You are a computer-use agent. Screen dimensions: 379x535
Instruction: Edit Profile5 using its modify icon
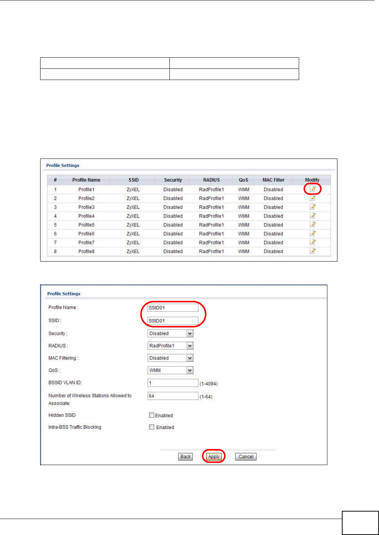313,225
